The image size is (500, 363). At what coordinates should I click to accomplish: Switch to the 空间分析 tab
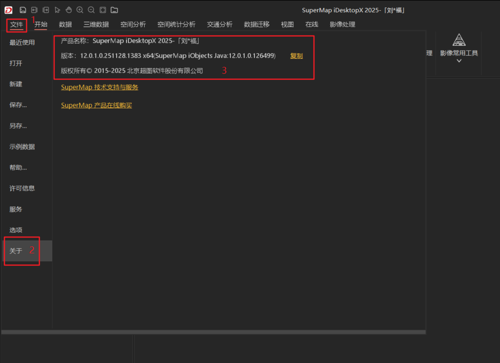133,25
